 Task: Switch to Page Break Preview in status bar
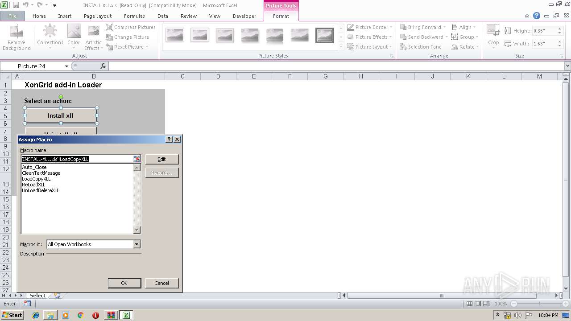[486, 304]
